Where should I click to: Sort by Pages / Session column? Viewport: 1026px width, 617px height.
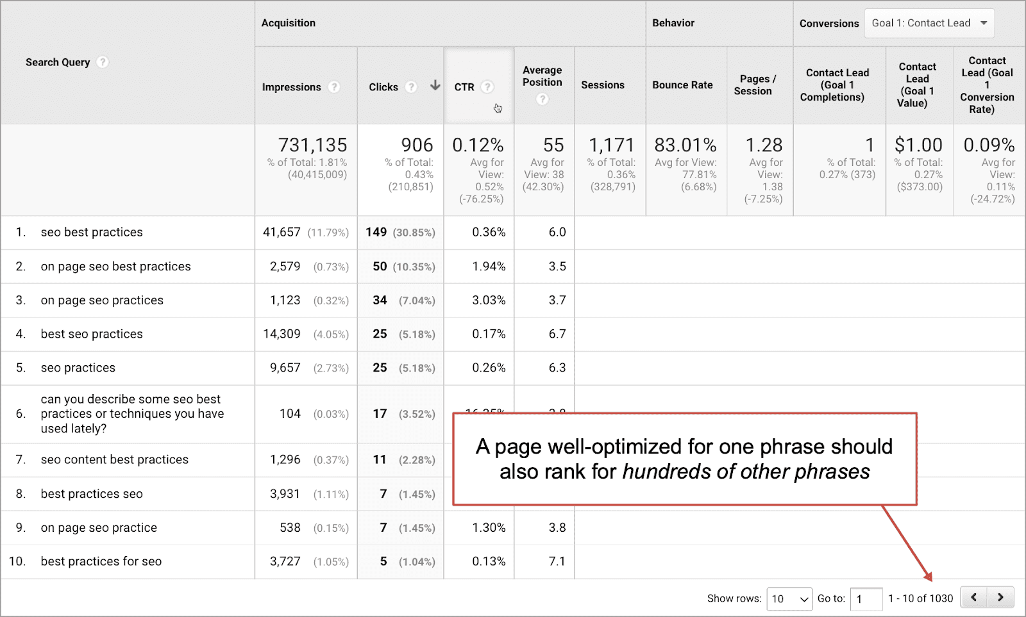click(x=755, y=85)
